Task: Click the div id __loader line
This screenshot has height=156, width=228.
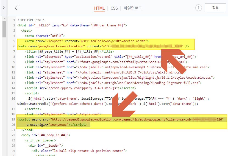Action: click(x=46, y=146)
